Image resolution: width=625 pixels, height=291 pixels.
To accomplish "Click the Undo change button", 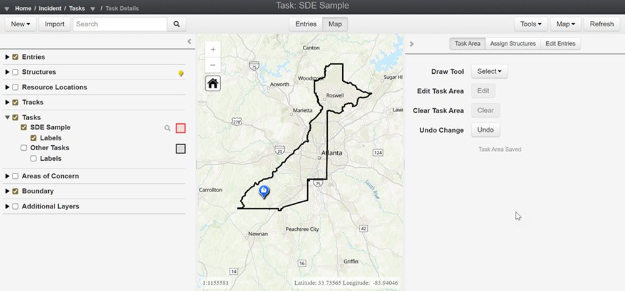I will point(485,130).
